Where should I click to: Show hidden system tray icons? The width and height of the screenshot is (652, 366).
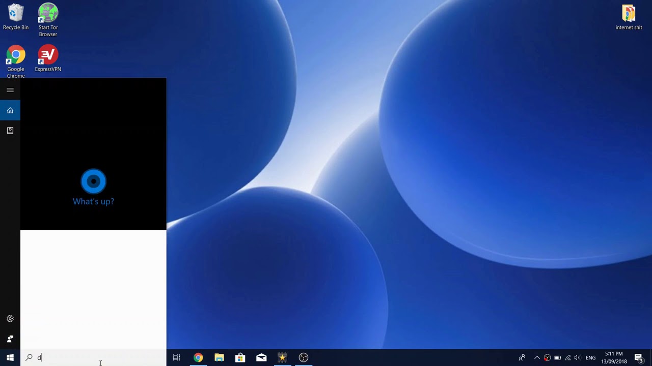pyautogui.click(x=537, y=358)
